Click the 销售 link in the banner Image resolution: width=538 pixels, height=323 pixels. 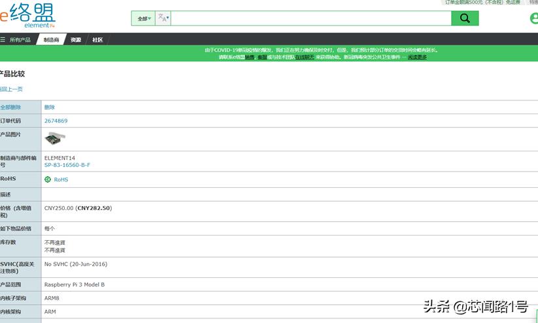[x=250, y=57]
